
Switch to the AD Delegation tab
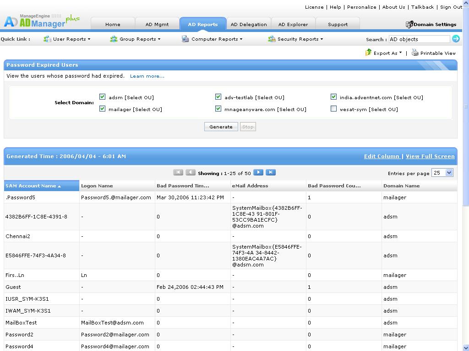click(x=248, y=24)
